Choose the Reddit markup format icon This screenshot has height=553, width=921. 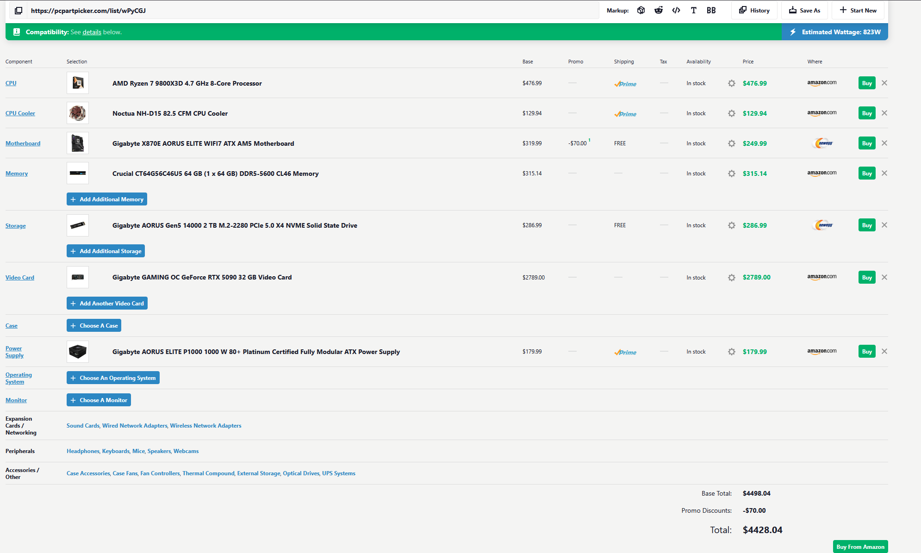tap(659, 10)
